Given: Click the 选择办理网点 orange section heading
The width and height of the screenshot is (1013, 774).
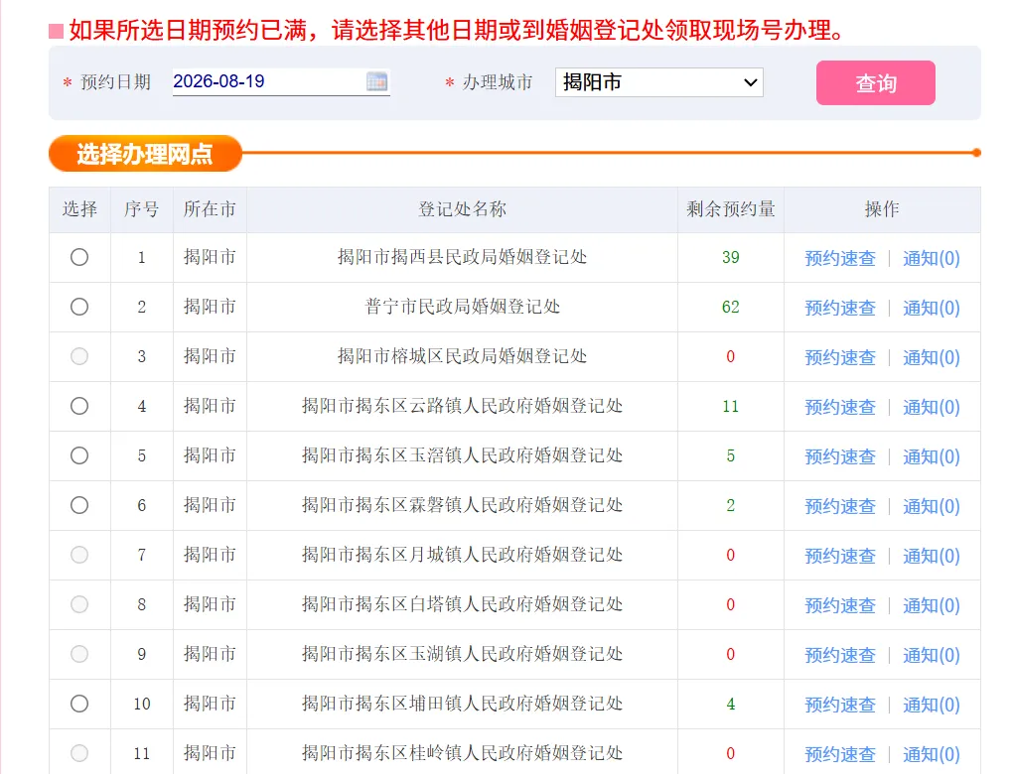Looking at the screenshot, I should coord(145,154).
